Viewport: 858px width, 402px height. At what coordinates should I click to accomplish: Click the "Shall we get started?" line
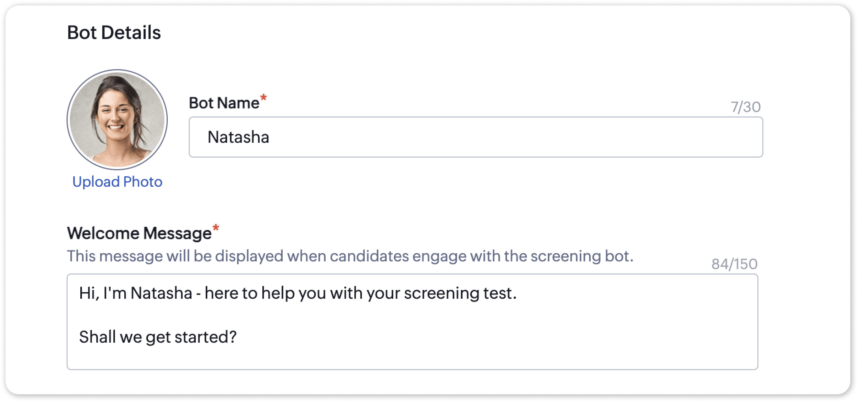(158, 337)
